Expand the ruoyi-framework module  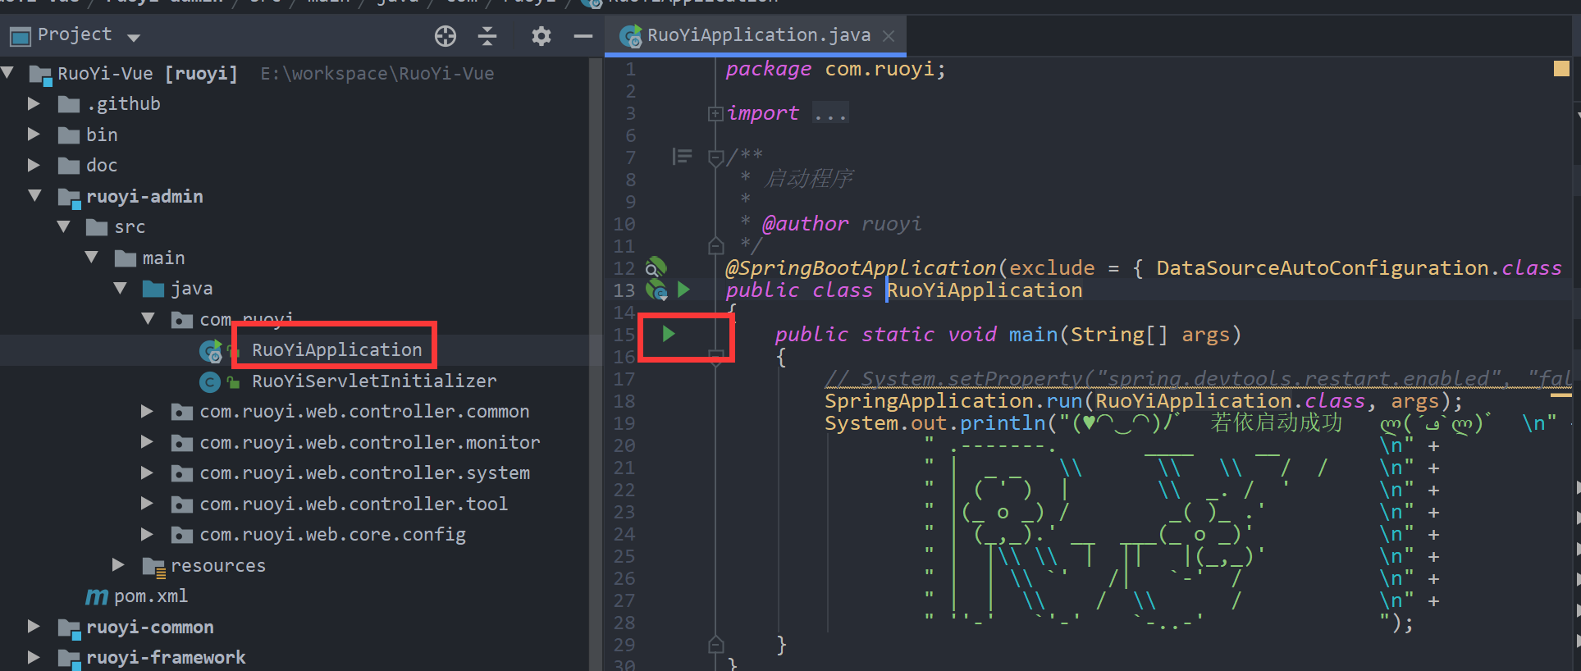coord(34,657)
